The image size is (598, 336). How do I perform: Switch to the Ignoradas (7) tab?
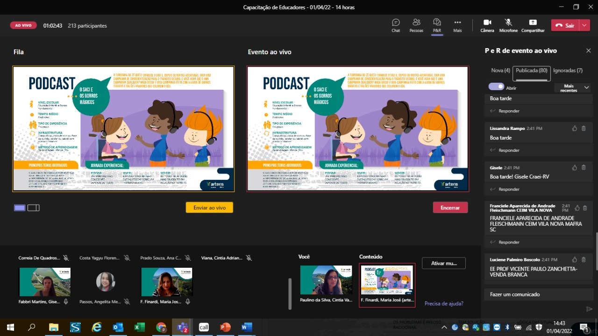pyautogui.click(x=568, y=71)
